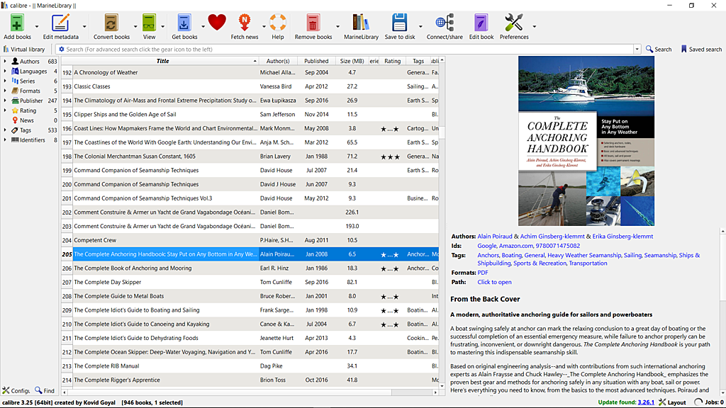Select Rating in tag browser
Image resolution: width=726 pixels, height=408 pixels.
point(28,110)
